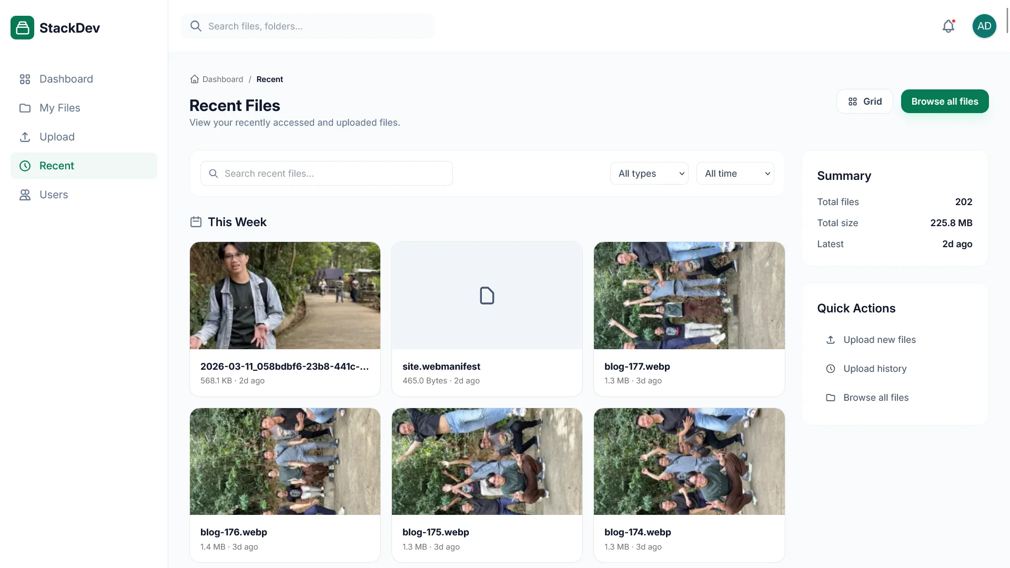The image size is (1010, 568).
Task: Click the folder icon beside Browse all files
Action: point(831,398)
